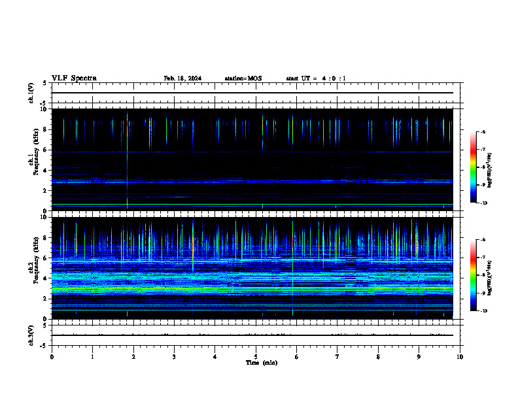This screenshot has height=400, width=518.
Task: Click the ch.1 colorbar "log(PSD)(V²/Hz)" label
Action: pos(490,170)
